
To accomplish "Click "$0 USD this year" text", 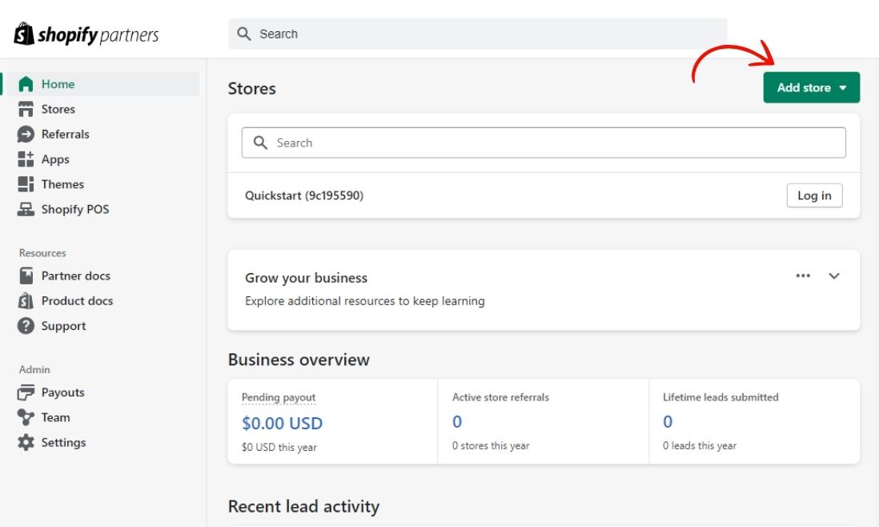I will click(x=279, y=448).
